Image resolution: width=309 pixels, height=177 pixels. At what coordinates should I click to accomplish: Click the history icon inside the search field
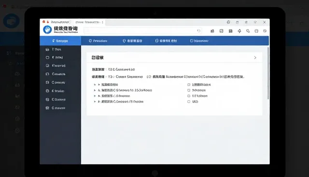[x=198, y=31]
